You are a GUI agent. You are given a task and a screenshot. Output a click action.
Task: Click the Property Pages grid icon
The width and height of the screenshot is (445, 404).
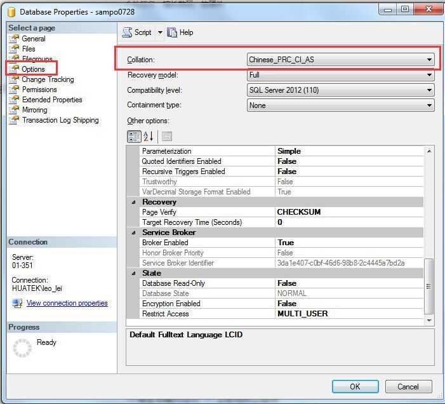167,137
